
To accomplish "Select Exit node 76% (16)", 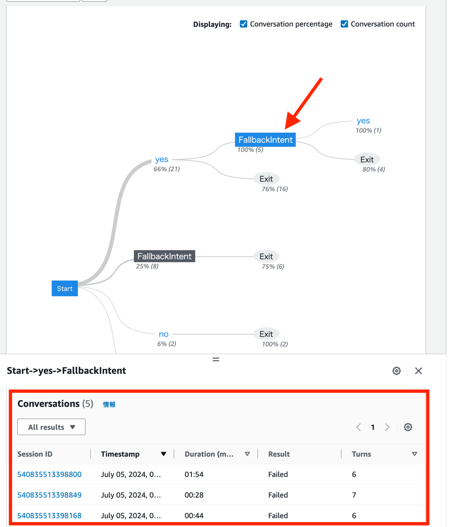I will pos(266,179).
